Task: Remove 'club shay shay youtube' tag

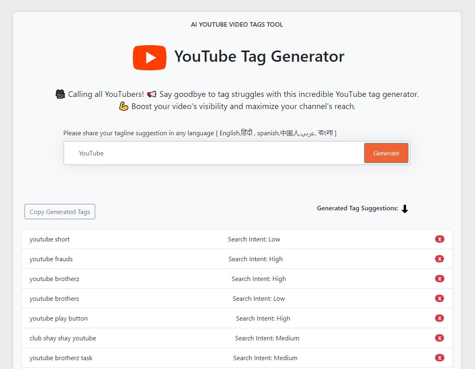Action: click(439, 338)
